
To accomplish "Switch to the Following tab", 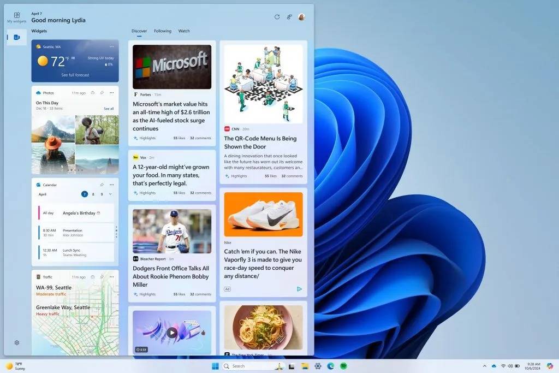I will pos(162,31).
